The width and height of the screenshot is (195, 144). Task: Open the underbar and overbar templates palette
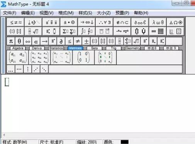pyautogui.click(x=104, y=31)
